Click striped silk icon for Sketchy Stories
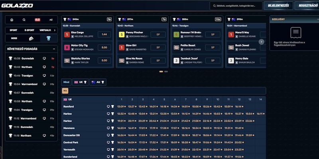Viewport: 319px width, 159px height. (67, 60)
